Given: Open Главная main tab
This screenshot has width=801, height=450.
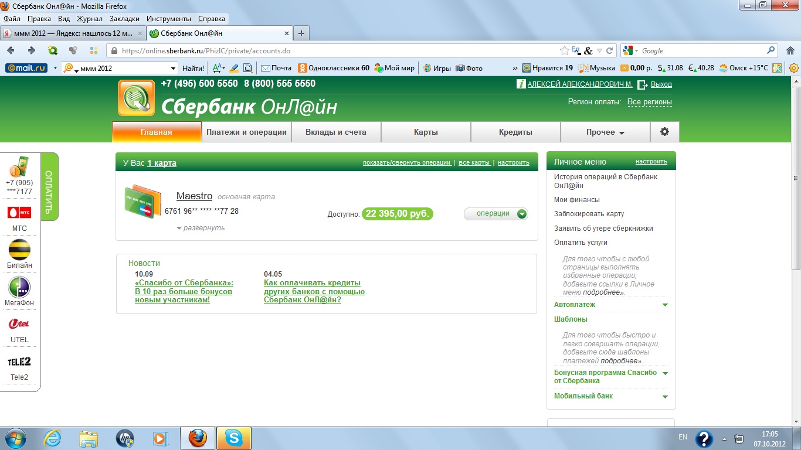Looking at the screenshot, I should pos(157,132).
